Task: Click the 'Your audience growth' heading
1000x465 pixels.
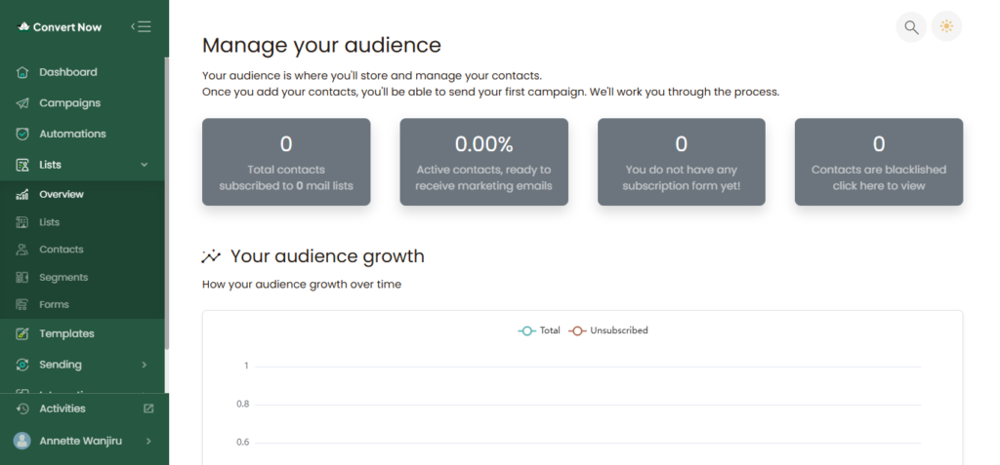Action: (327, 256)
